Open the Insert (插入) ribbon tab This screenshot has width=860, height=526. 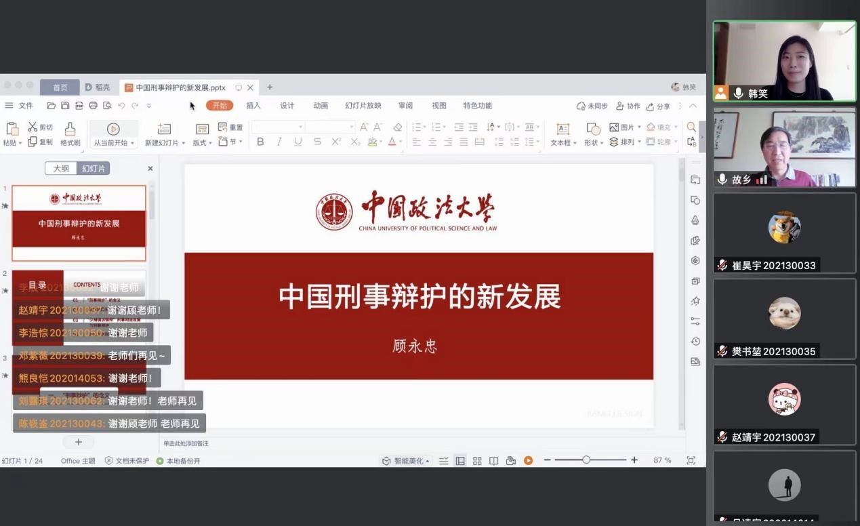click(x=253, y=106)
